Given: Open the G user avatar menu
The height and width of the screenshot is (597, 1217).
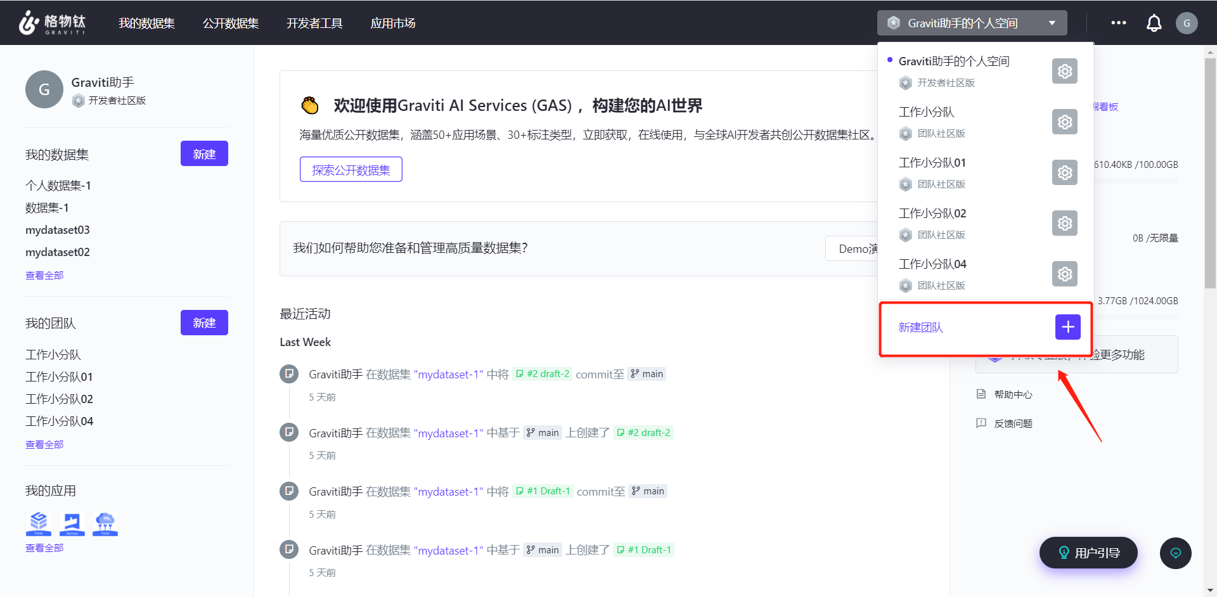Looking at the screenshot, I should click(1187, 23).
